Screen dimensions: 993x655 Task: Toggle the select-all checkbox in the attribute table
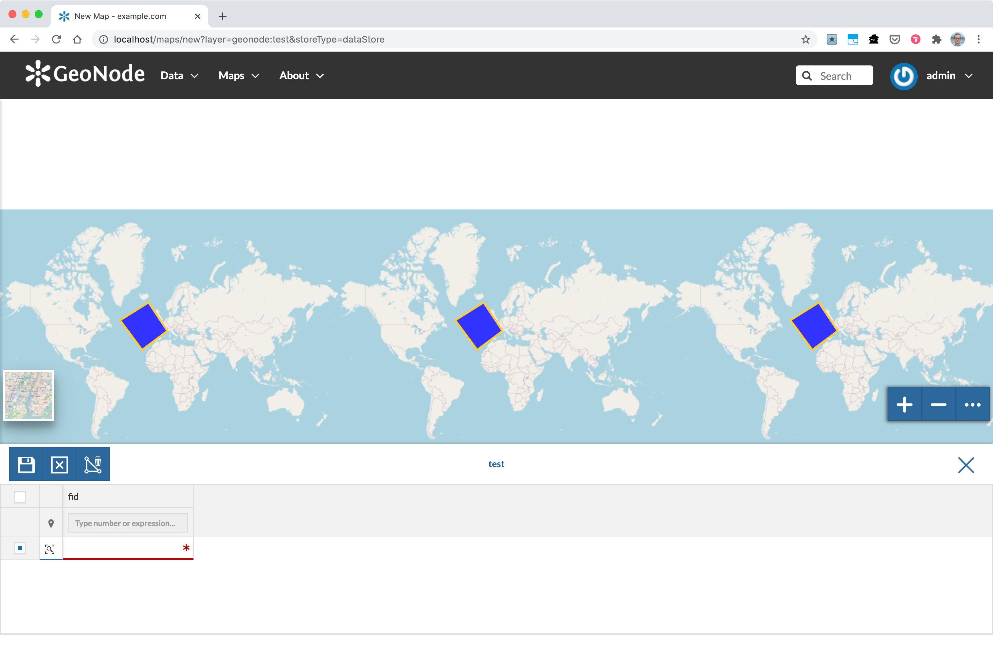pyautogui.click(x=20, y=497)
